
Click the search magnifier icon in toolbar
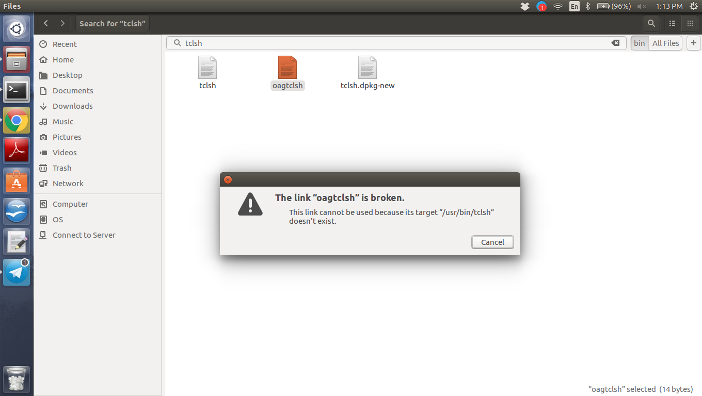(x=651, y=23)
